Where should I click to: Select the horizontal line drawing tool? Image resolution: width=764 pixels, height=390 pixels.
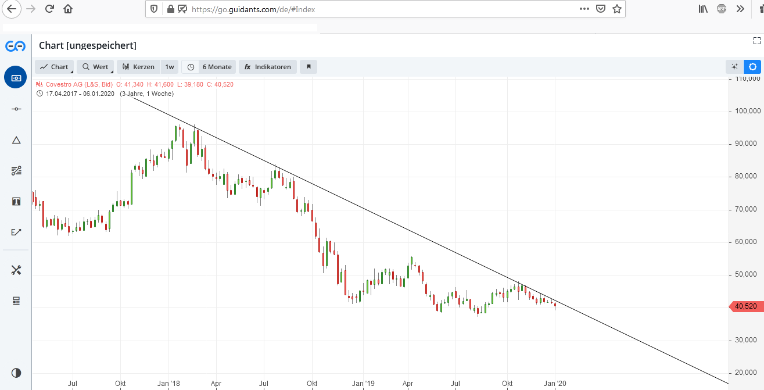coord(16,109)
